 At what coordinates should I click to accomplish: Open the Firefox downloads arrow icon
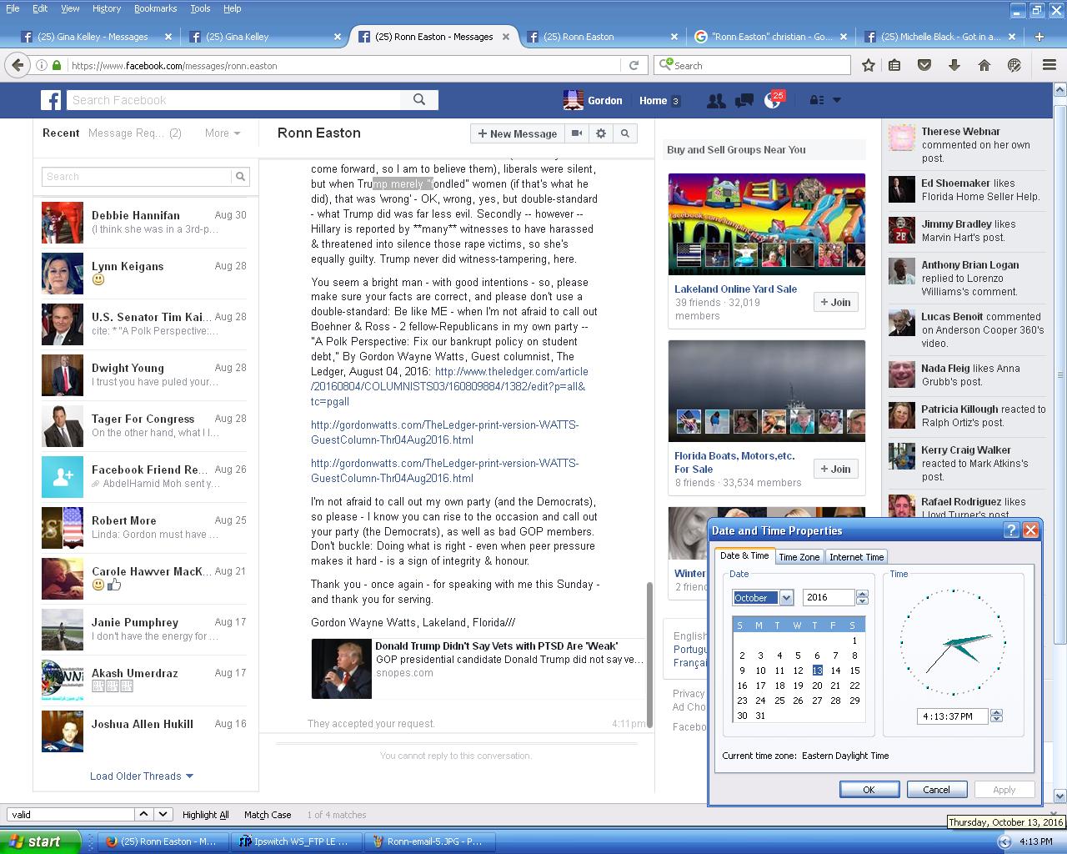click(954, 65)
